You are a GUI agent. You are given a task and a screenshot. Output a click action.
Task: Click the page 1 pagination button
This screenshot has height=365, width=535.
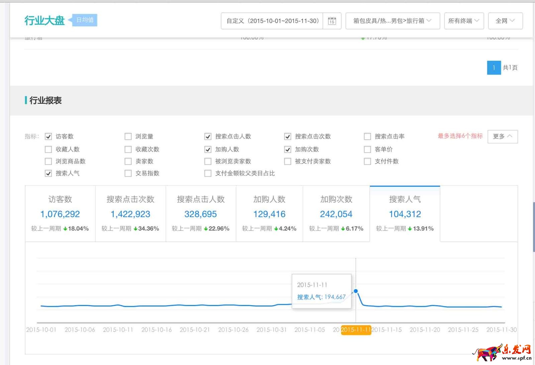click(494, 68)
